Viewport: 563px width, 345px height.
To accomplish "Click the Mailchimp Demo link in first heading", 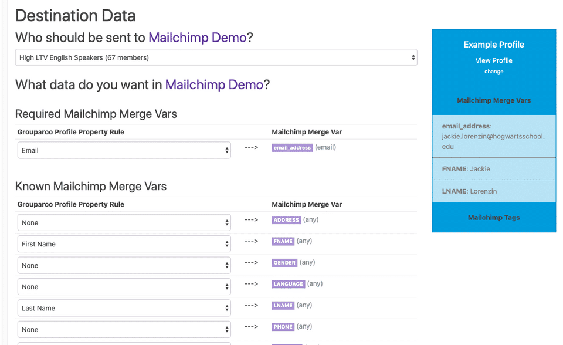I will tap(197, 38).
